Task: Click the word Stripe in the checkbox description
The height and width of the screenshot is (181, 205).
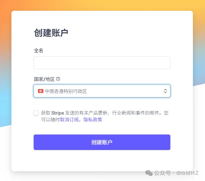Action: click(57, 113)
